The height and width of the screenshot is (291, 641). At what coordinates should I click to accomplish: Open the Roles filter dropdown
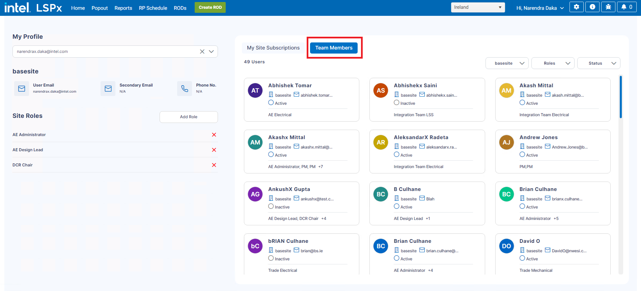553,63
